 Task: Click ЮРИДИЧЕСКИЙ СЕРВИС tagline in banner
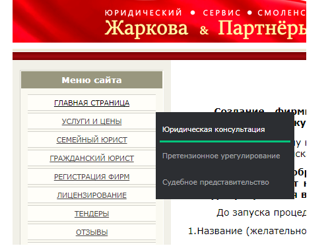(x=173, y=13)
